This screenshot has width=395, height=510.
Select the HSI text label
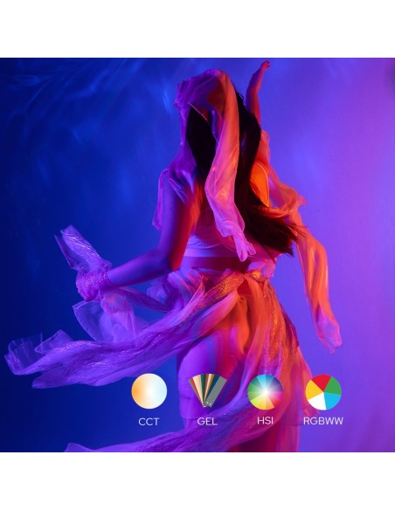(265, 421)
